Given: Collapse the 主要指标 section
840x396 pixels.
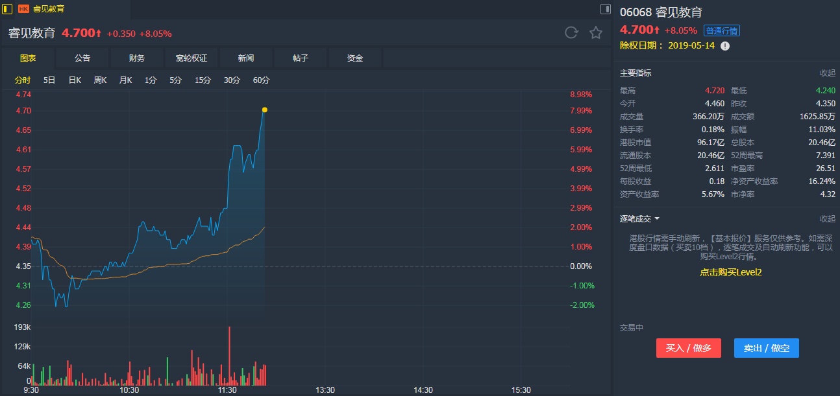Looking at the screenshot, I should 827,73.
